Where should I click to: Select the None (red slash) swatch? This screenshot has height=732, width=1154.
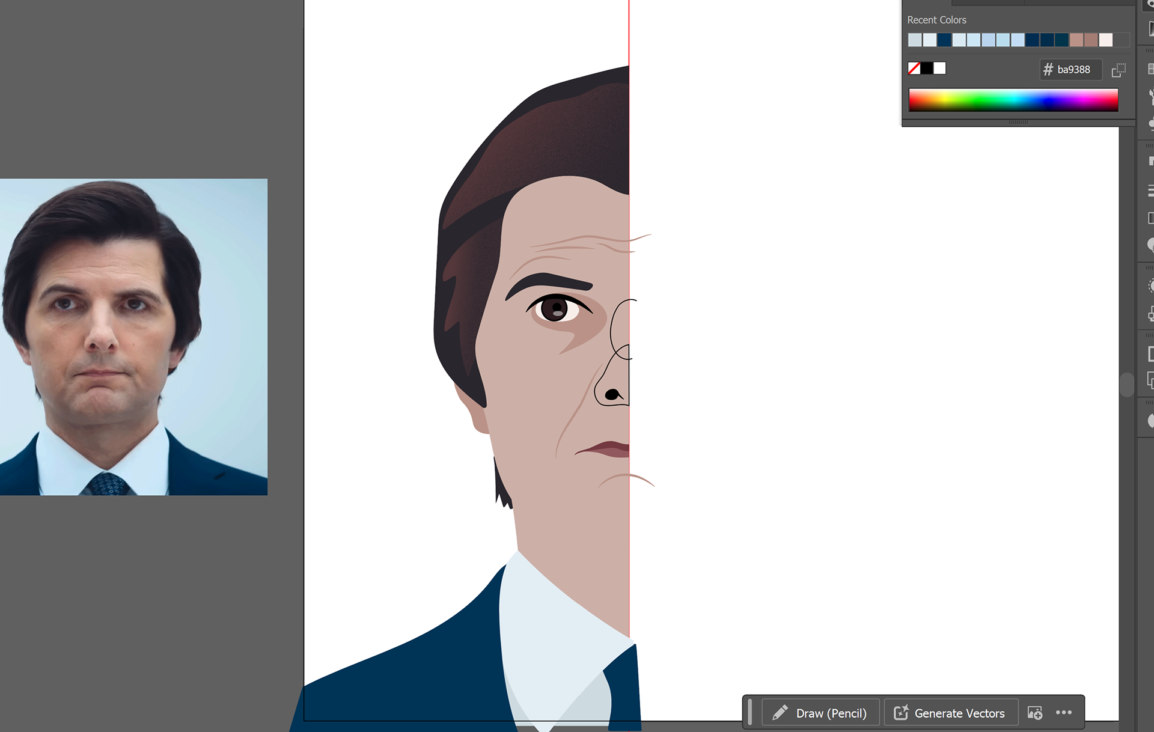pyautogui.click(x=914, y=69)
